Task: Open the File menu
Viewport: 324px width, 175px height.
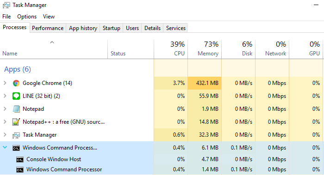Action: pyautogui.click(x=6, y=17)
